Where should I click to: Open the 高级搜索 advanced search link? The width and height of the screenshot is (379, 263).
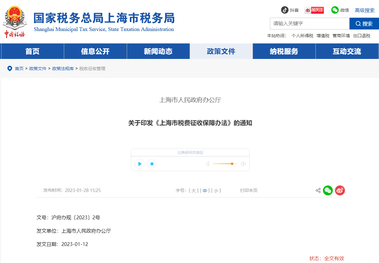[365, 10]
